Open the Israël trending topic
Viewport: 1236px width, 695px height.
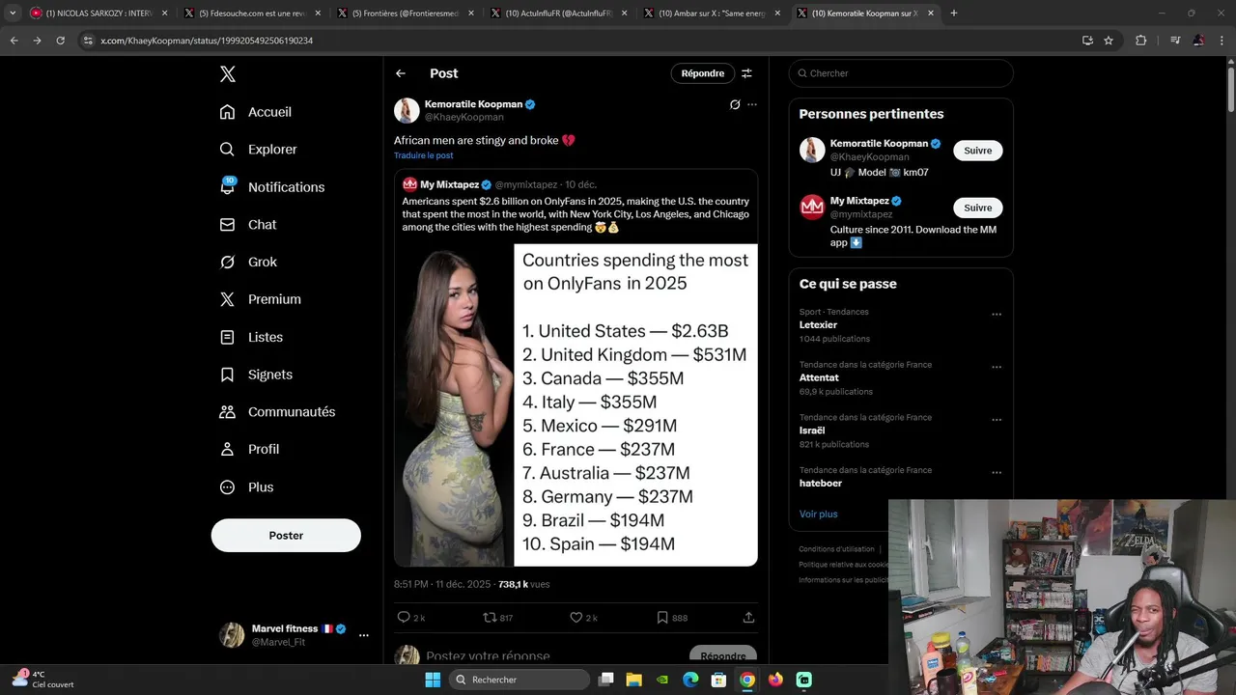pos(812,431)
